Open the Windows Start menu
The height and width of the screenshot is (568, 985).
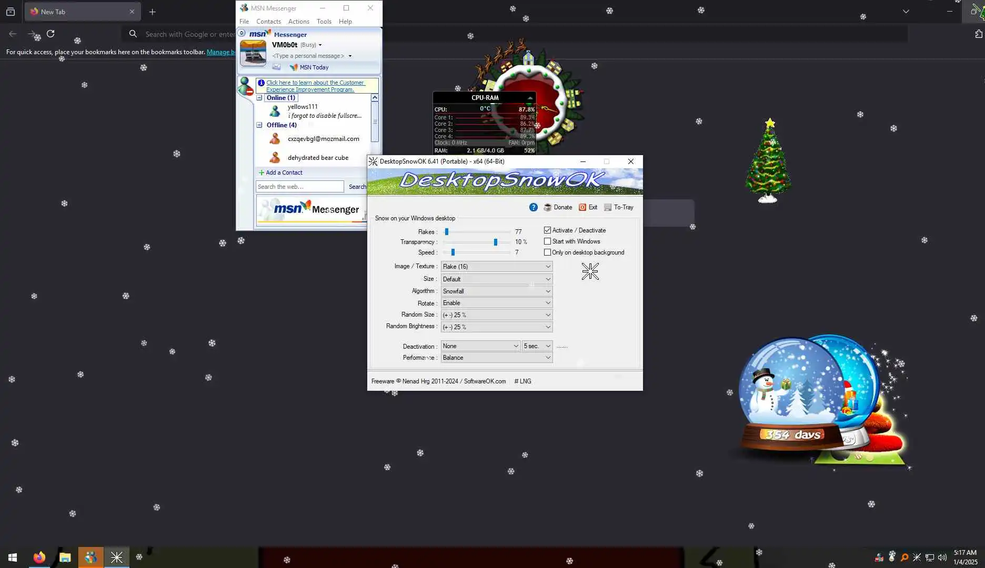[x=13, y=557]
